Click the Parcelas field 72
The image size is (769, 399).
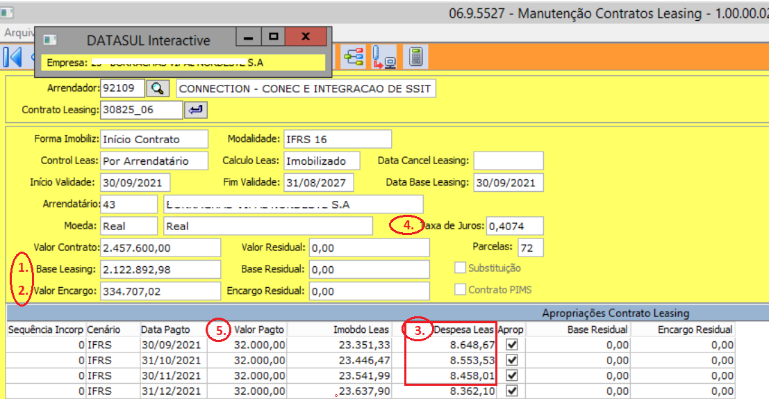coord(531,248)
